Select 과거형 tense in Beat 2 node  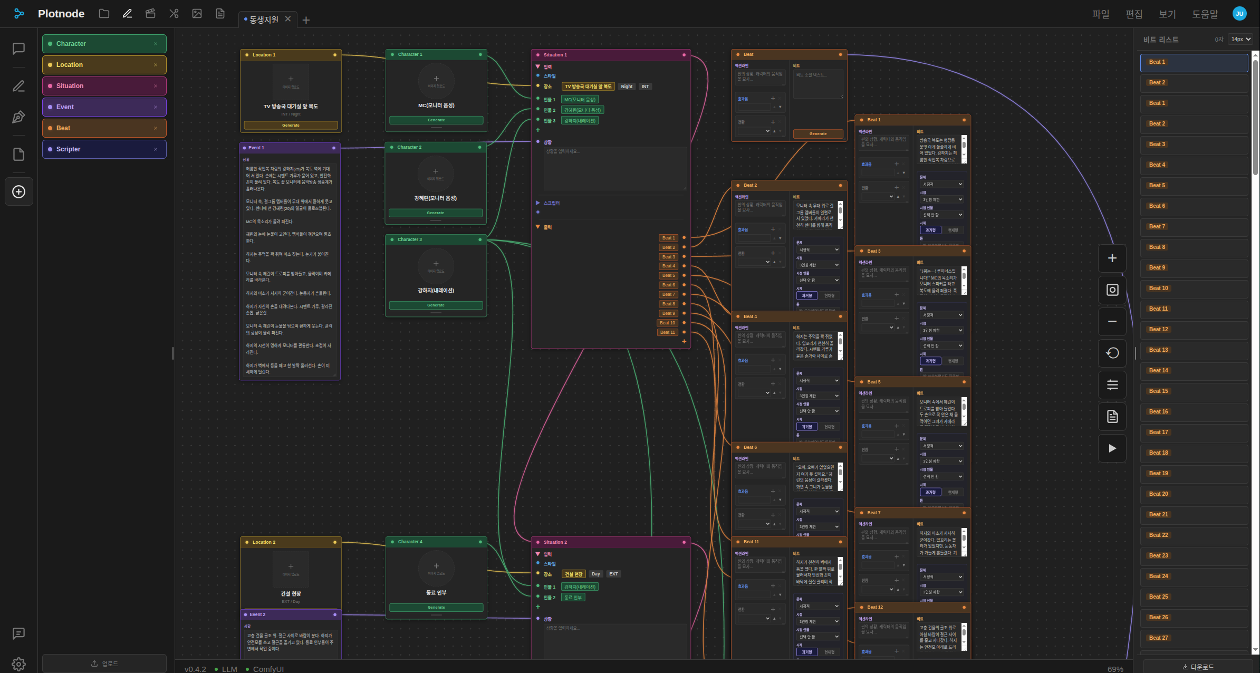point(807,295)
